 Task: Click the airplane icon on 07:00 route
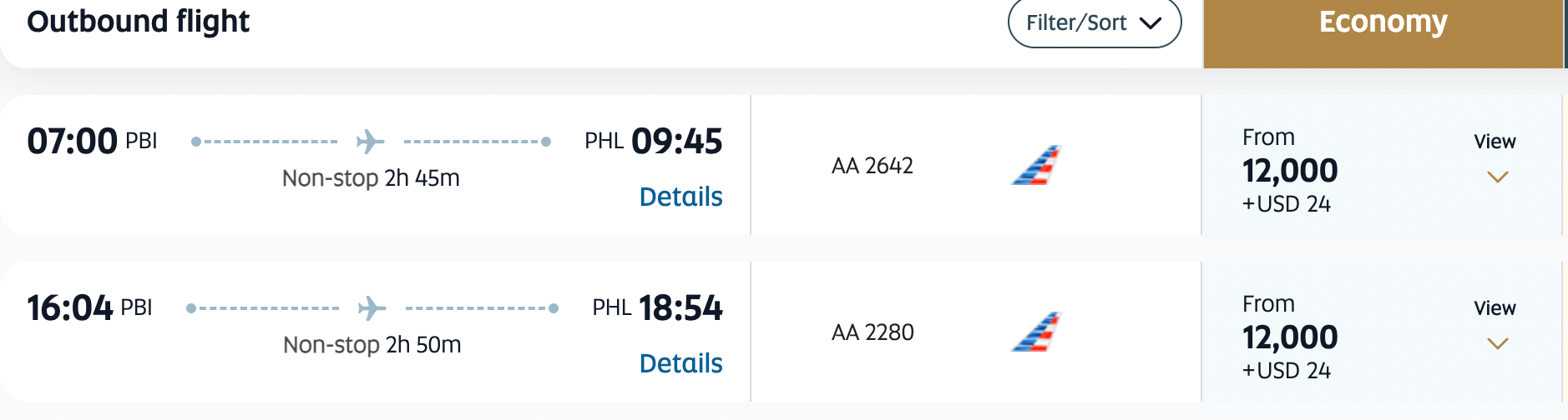coord(370,142)
